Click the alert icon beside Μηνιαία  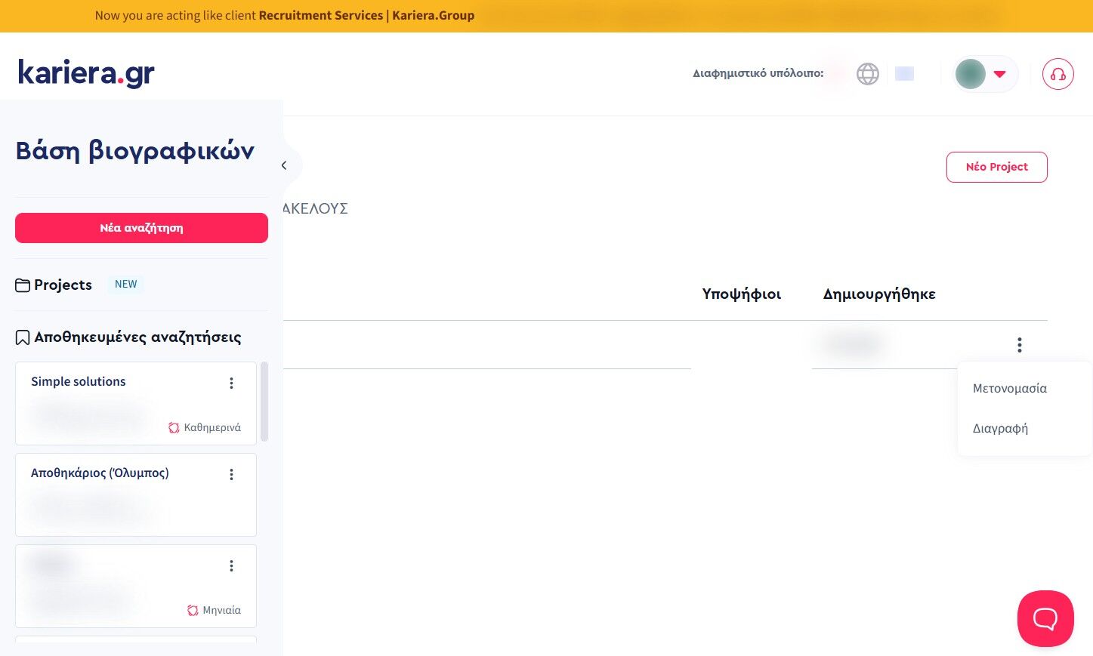click(193, 610)
